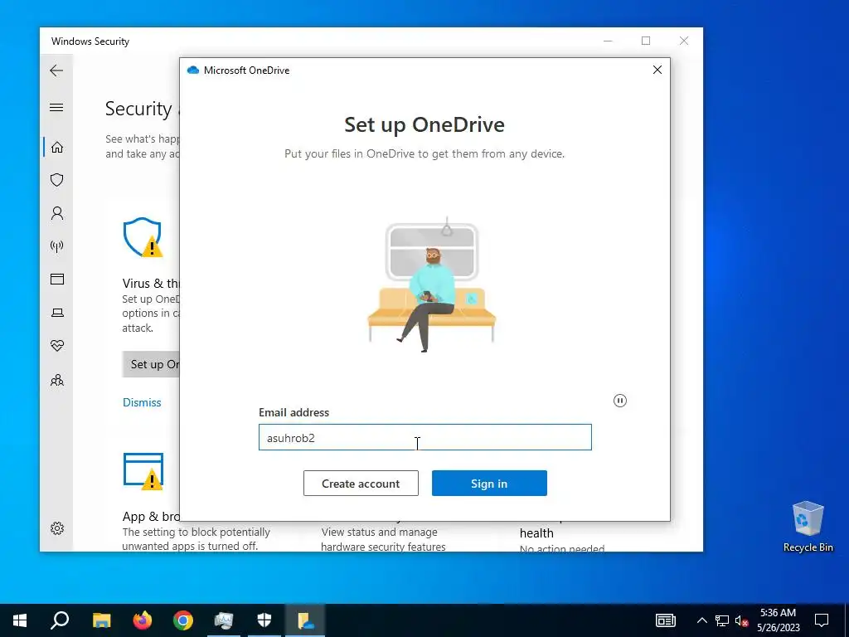Viewport: 849px width, 637px height.
Task: Select the Recycle Bin desktop icon
Action: pyautogui.click(x=808, y=526)
